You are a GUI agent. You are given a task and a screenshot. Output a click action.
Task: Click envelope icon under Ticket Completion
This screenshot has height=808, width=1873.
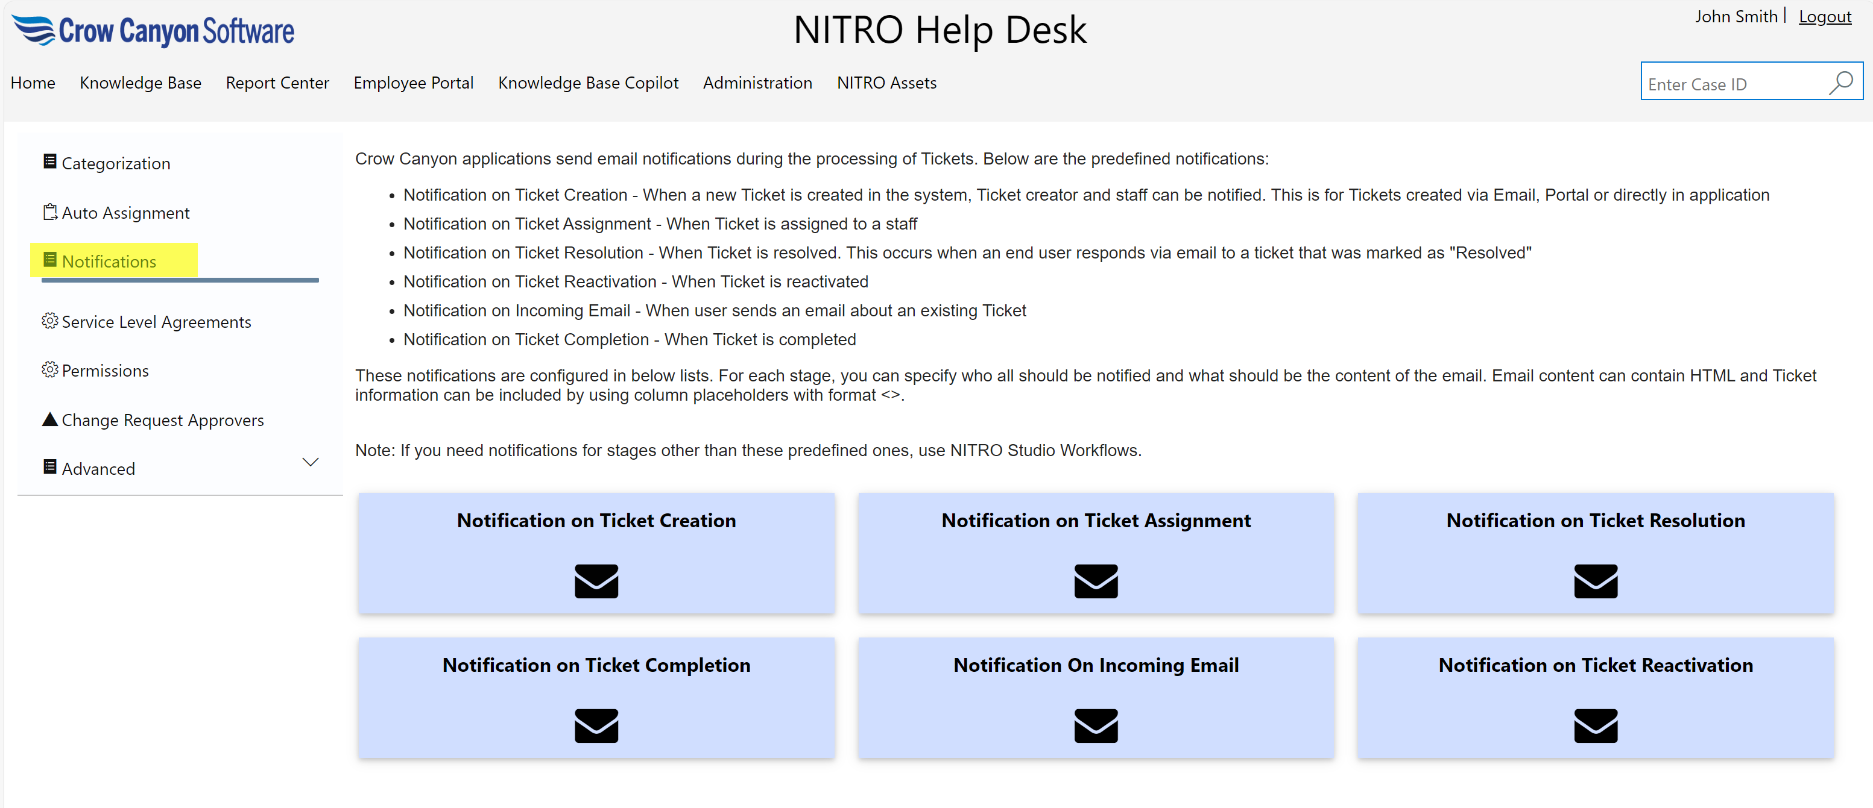point(596,725)
